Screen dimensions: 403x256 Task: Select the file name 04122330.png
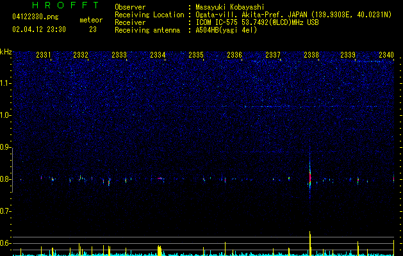click(x=35, y=17)
